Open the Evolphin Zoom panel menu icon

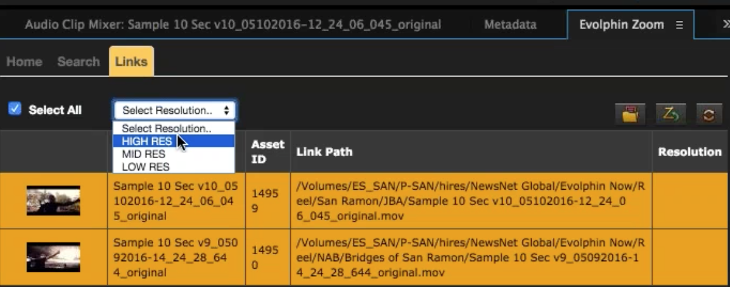(x=679, y=25)
